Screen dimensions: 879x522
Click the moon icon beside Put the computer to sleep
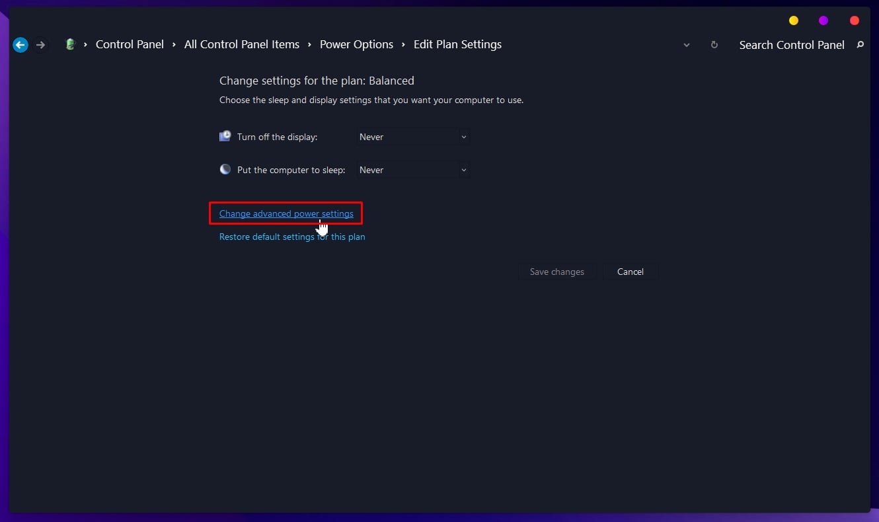pyautogui.click(x=225, y=170)
